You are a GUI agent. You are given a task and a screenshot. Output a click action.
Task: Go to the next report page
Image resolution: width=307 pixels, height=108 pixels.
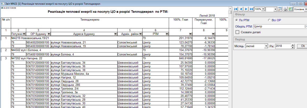coord(246,9)
